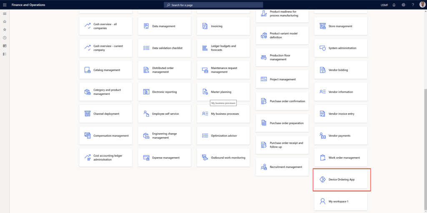Open Category and product management tile
This screenshot has height=213, width=427.
pos(105,92)
